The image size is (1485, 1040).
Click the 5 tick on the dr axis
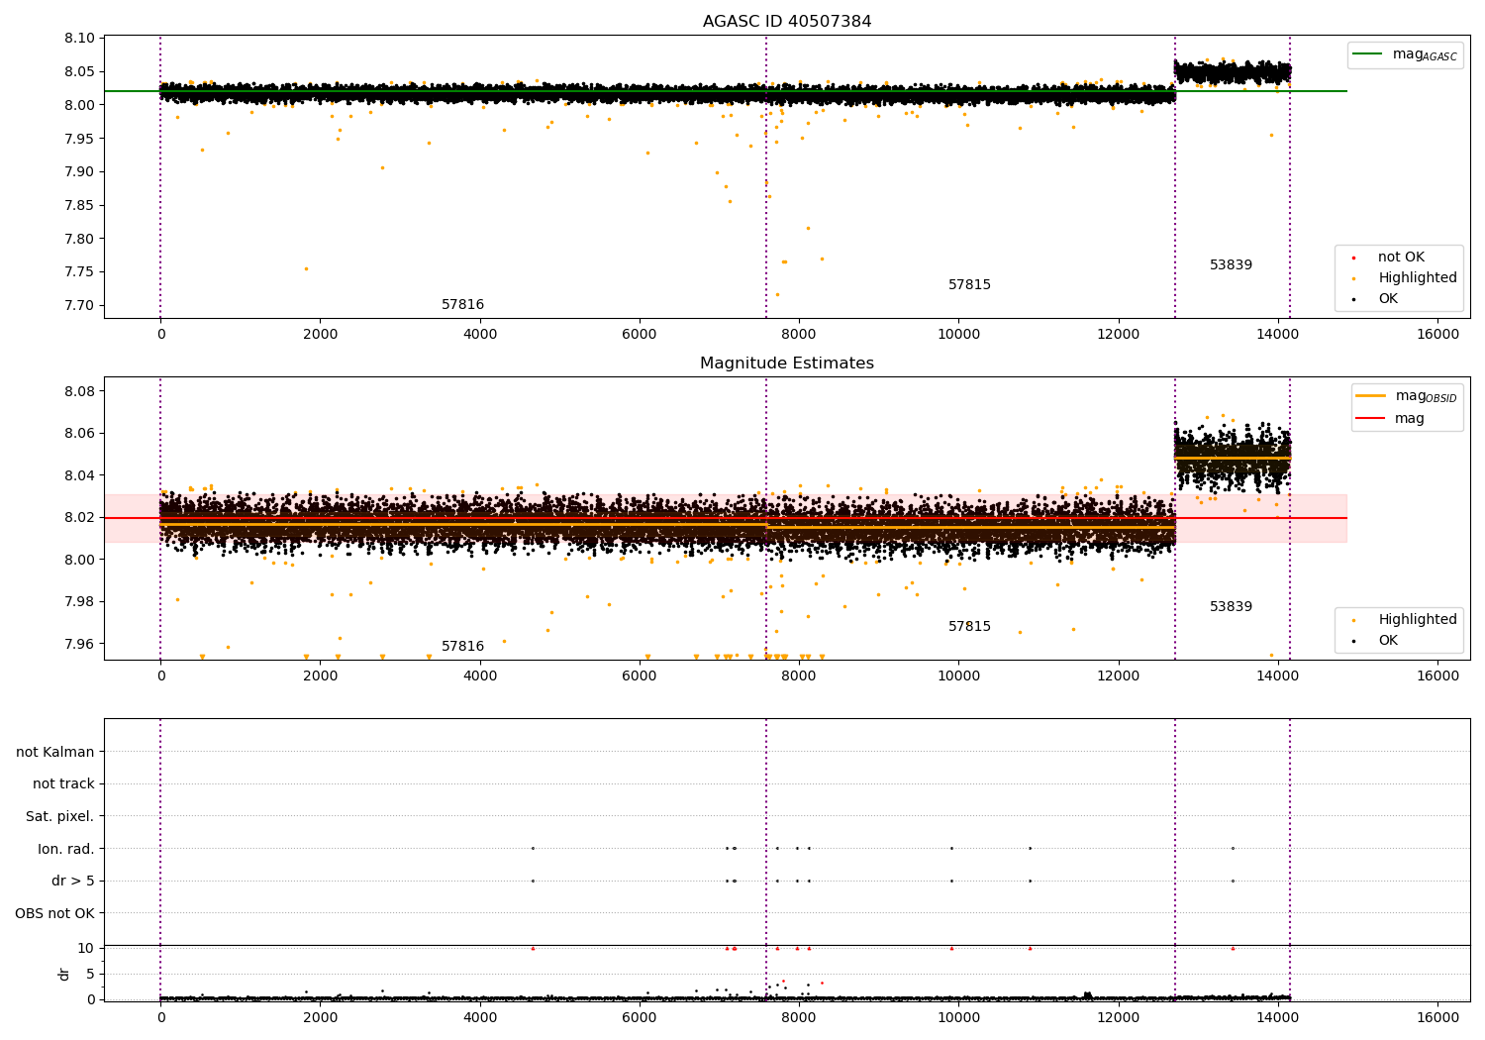click(x=91, y=974)
